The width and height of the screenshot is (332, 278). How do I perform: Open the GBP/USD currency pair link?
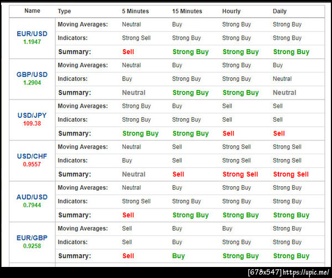point(32,75)
